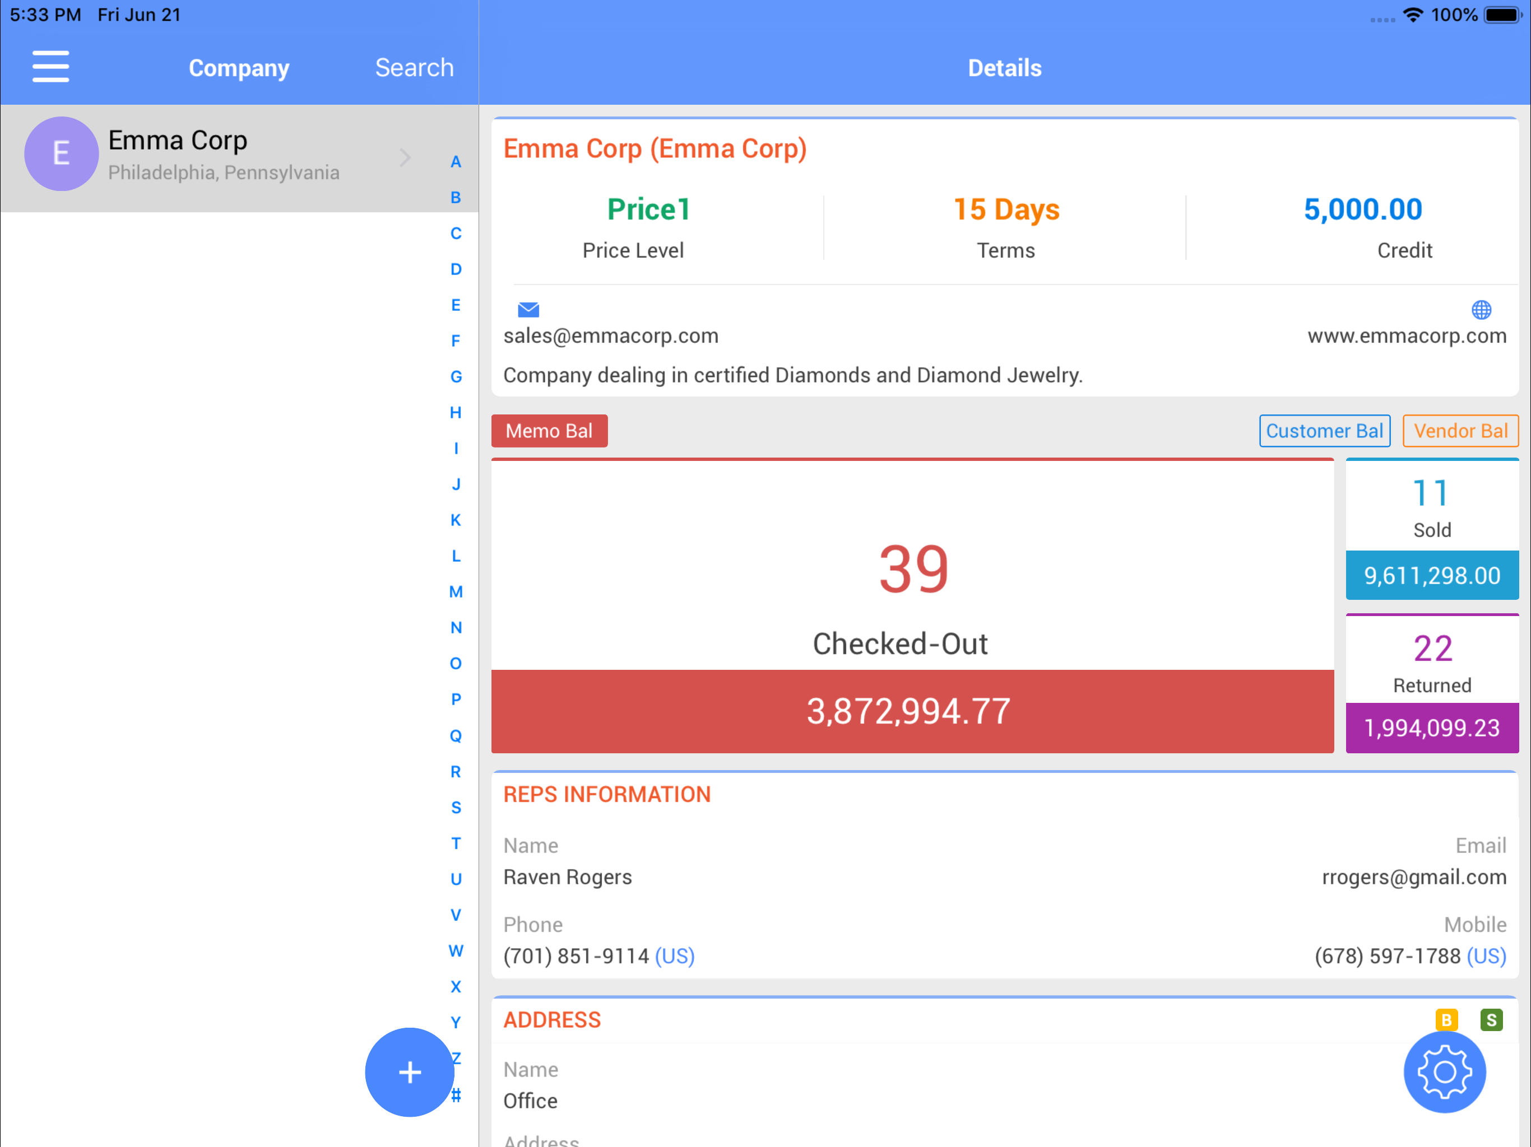Screen dimensions: 1531x1147
Task: Select the Memo Bal toggle
Action: (x=549, y=430)
